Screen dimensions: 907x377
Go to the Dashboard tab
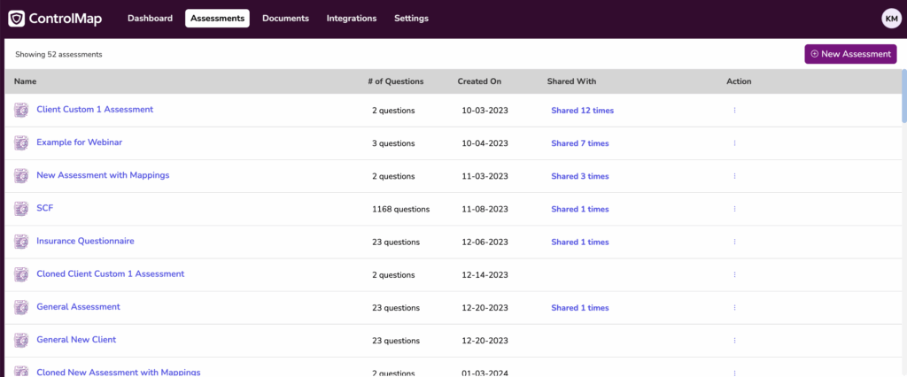pos(150,19)
